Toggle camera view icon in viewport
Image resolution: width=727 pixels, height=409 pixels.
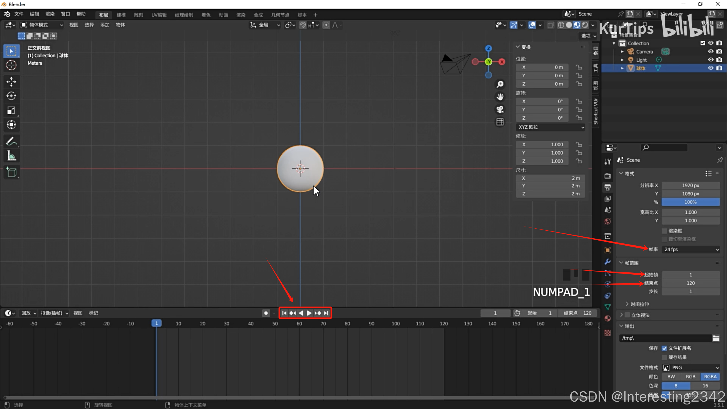click(x=500, y=109)
